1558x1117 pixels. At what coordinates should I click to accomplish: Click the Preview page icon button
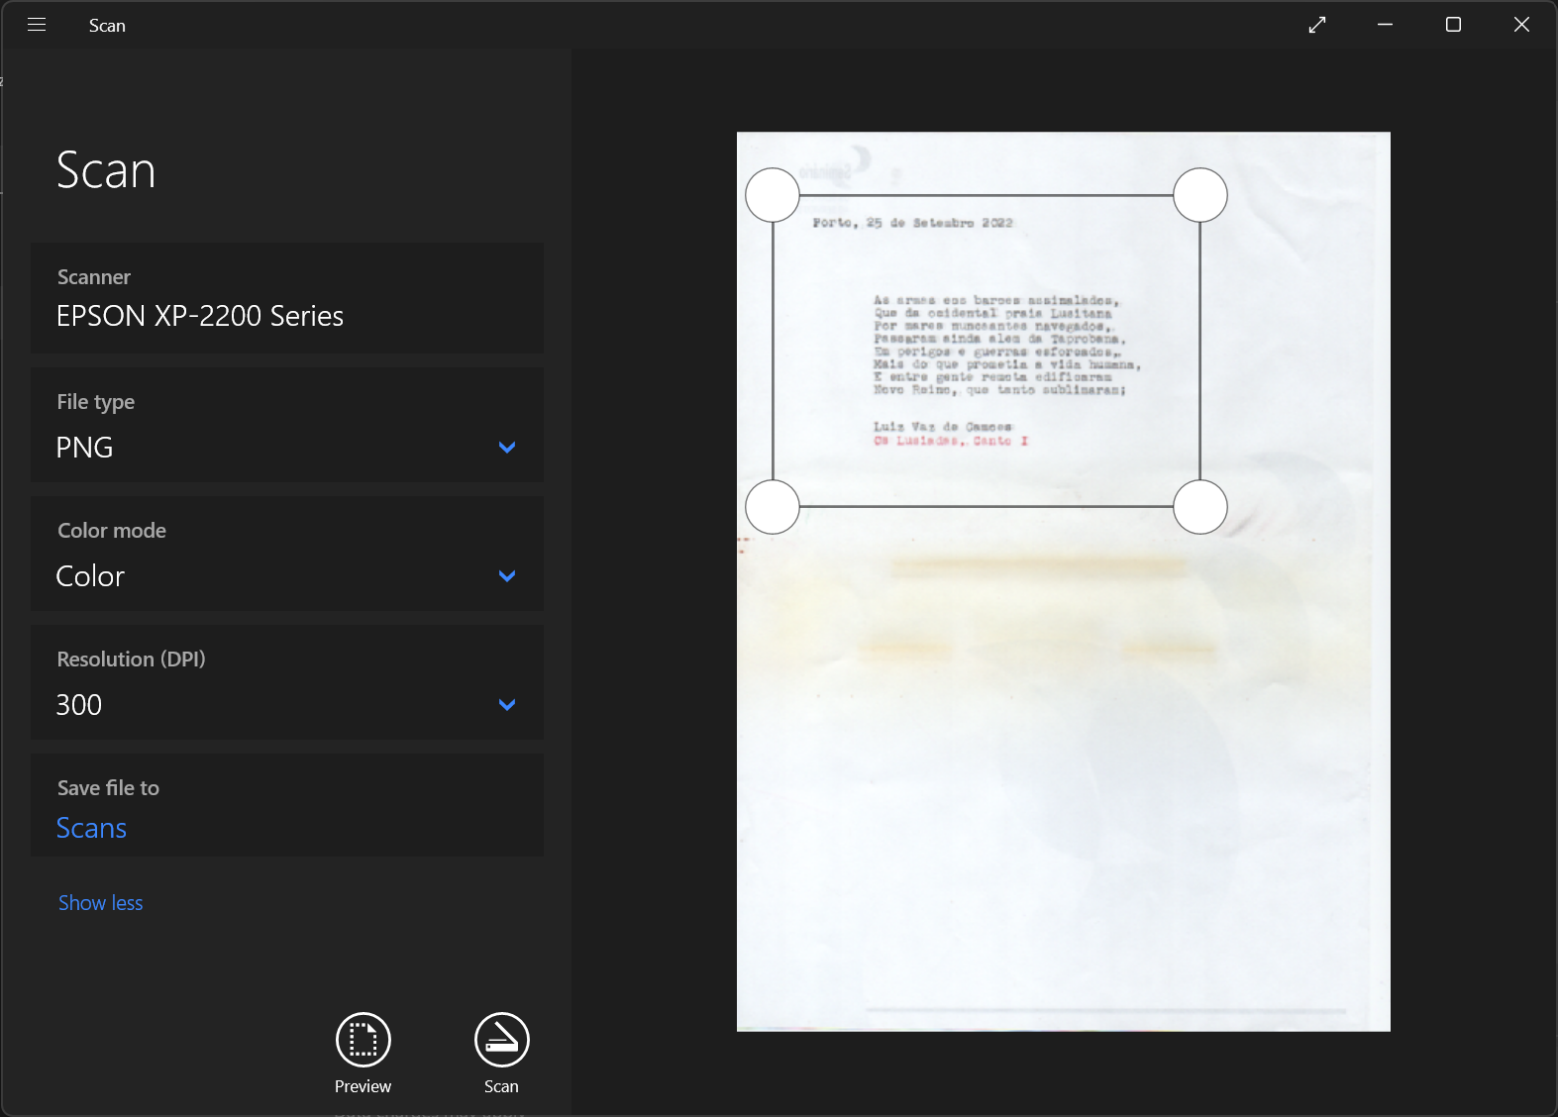363,1040
